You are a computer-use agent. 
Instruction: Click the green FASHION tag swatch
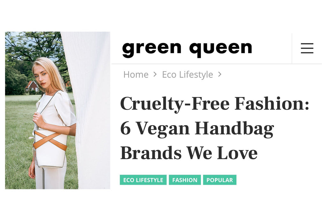(185, 180)
